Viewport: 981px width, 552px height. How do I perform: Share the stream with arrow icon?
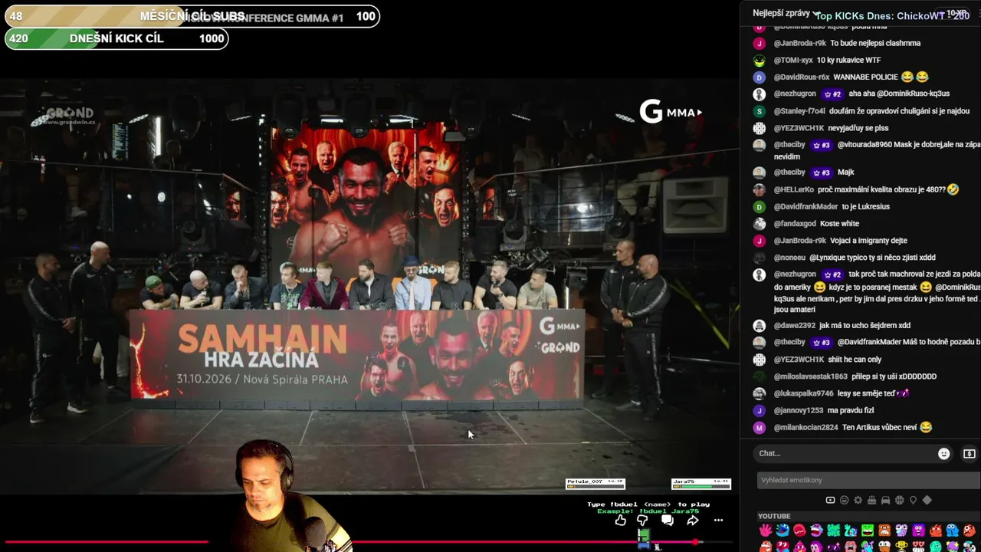tap(693, 521)
